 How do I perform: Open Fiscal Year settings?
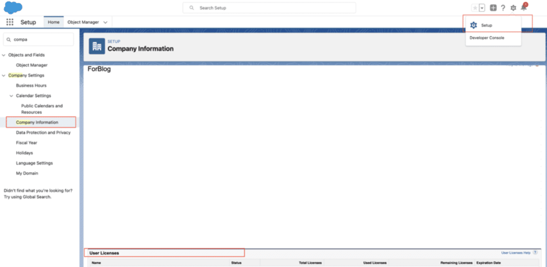coord(27,143)
